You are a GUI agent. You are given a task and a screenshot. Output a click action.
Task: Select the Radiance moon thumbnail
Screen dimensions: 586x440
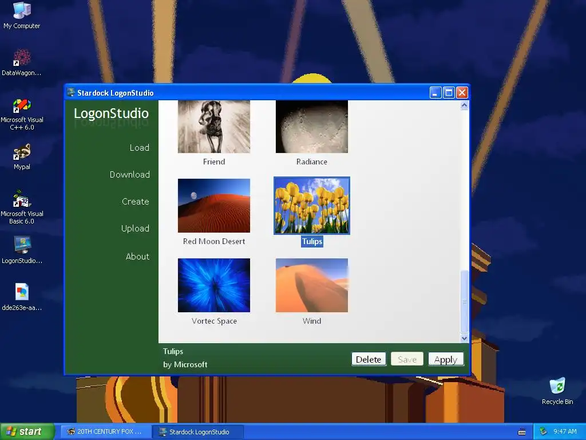[312, 127]
